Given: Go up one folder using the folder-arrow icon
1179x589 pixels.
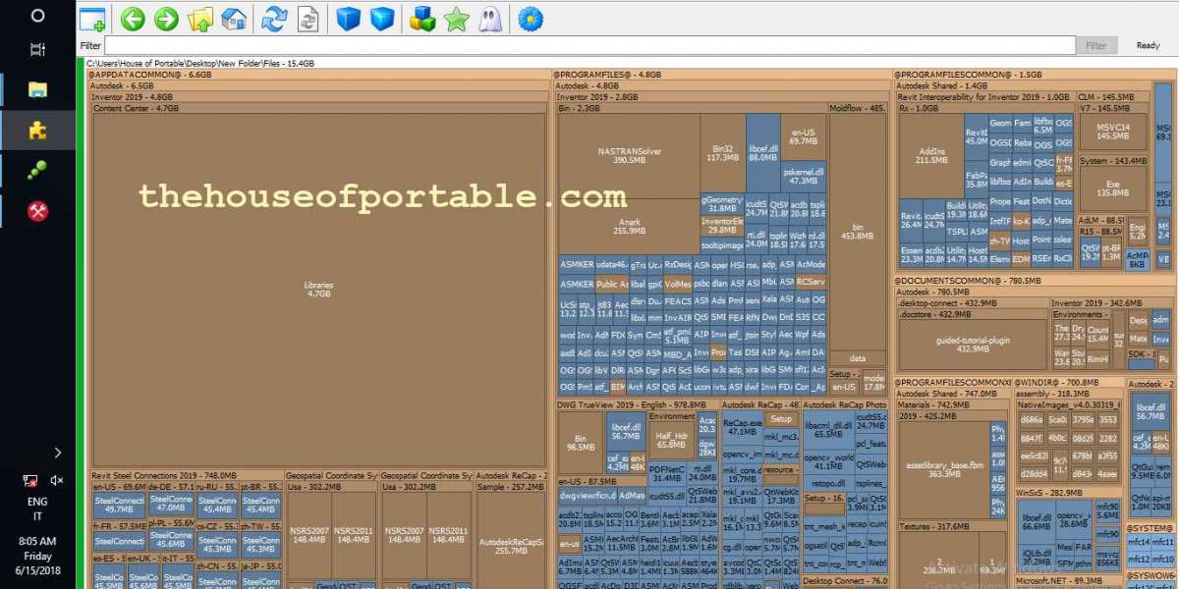Looking at the screenshot, I should (x=200, y=18).
